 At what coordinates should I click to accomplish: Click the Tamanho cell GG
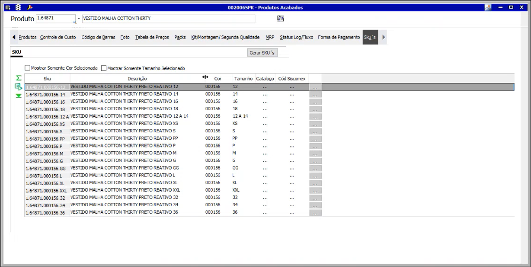coord(244,168)
